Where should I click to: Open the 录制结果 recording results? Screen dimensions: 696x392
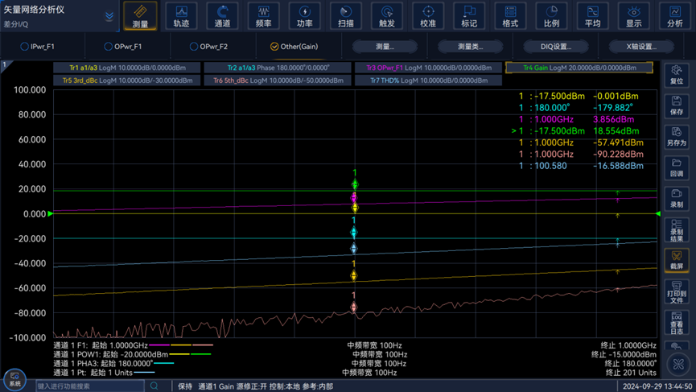(677, 230)
